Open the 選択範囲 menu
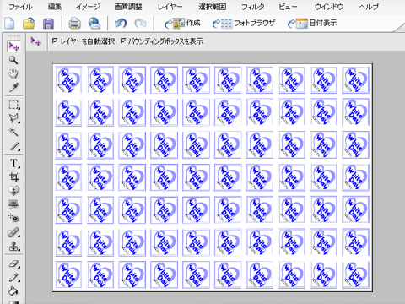Screen dimensions: 405x304 click(213, 7)
